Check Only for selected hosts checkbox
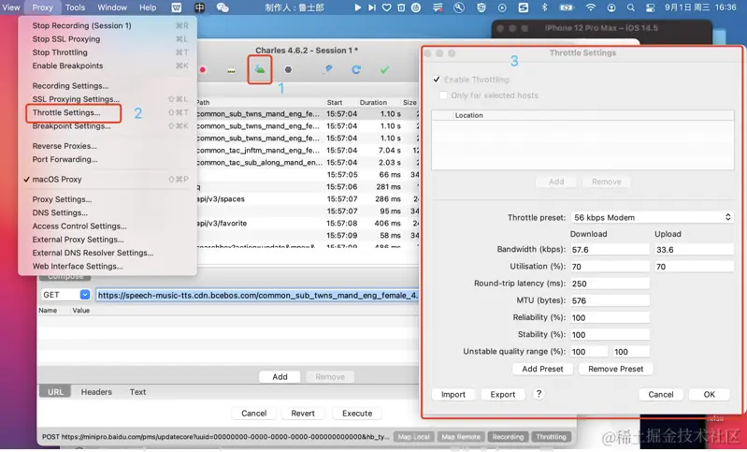 [x=443, y=95]
